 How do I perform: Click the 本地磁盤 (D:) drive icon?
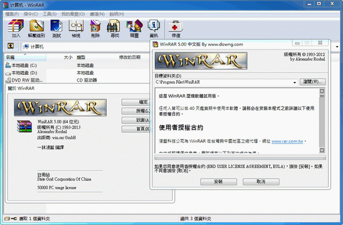(8, 73)
